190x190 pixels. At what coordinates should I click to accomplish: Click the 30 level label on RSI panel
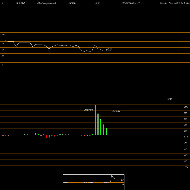(x=3, y=56)
